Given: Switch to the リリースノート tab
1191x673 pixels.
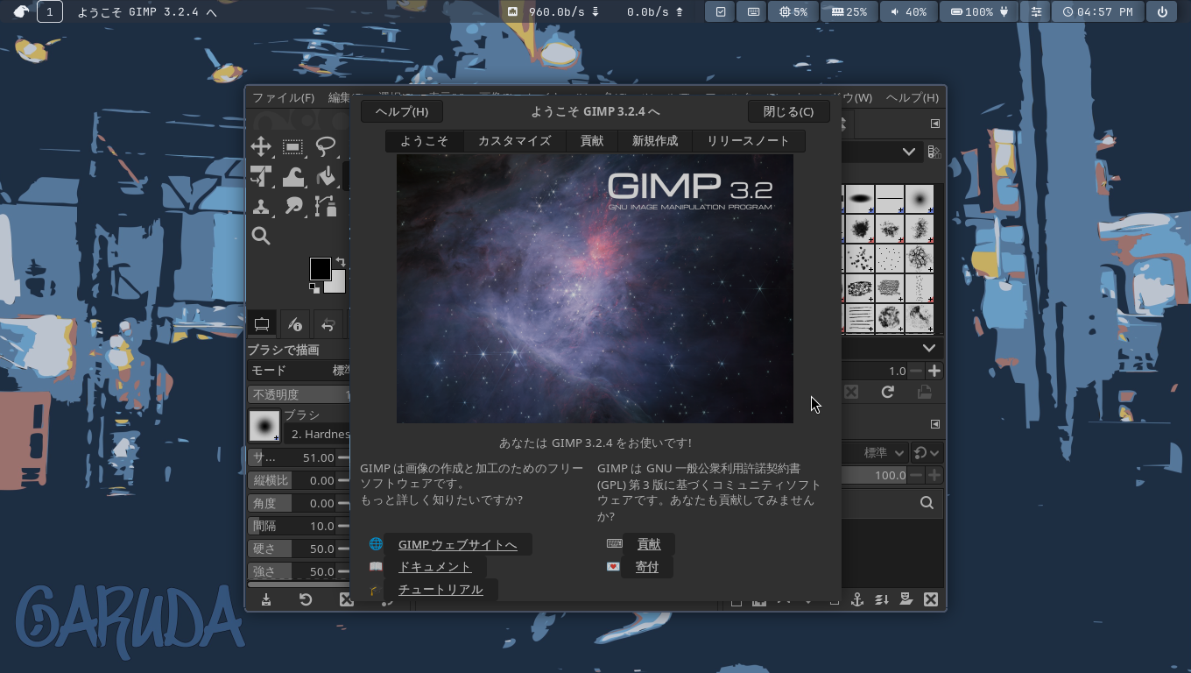Looking at the screenshot, I should coord(748,140).
